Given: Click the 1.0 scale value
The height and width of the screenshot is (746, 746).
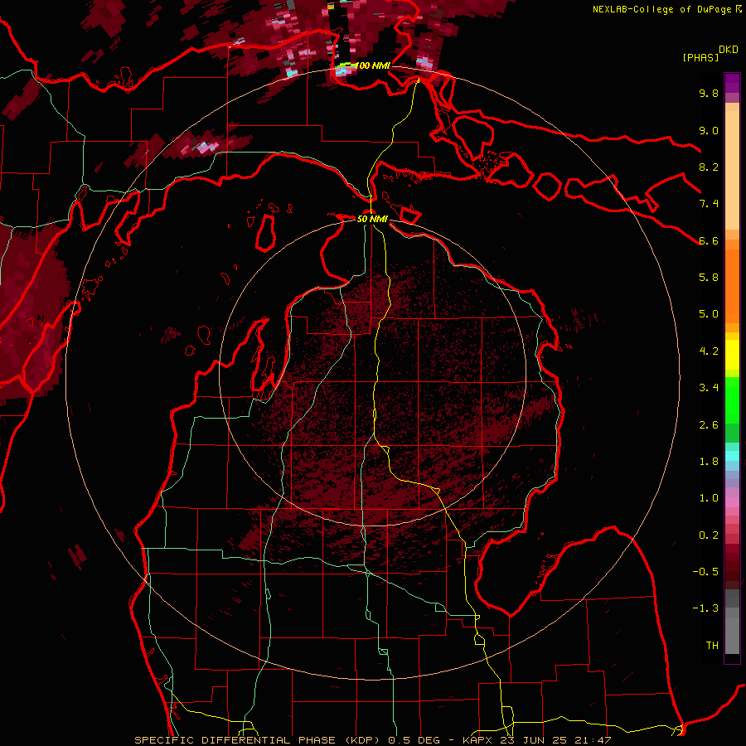Looking at the screenshot, I should 709,498.
